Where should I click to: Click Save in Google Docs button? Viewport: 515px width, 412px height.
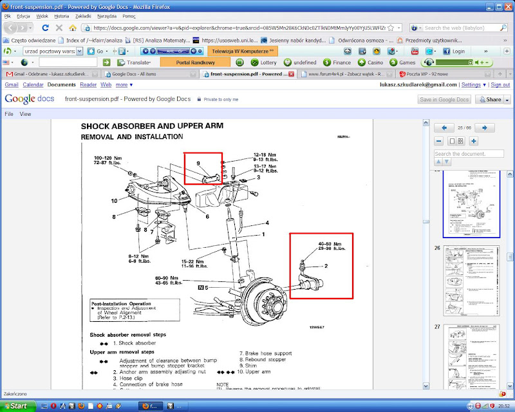[444, 100]
